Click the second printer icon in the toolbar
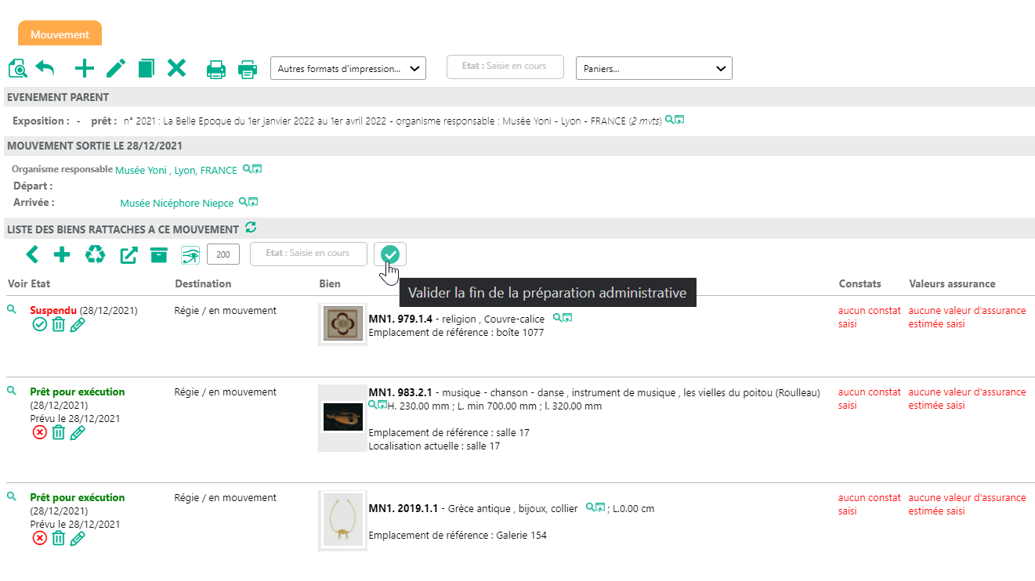1035x581 pixels. point(248,70)
